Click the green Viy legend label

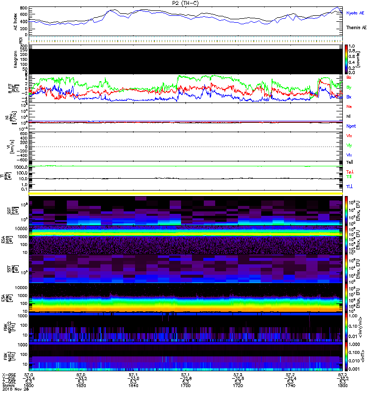click(349, 146)
